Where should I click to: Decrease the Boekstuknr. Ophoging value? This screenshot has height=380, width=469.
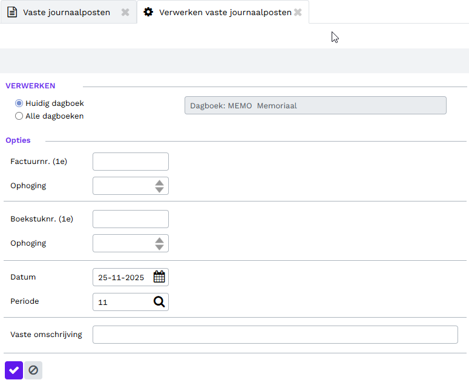click(x=159, y=247)
